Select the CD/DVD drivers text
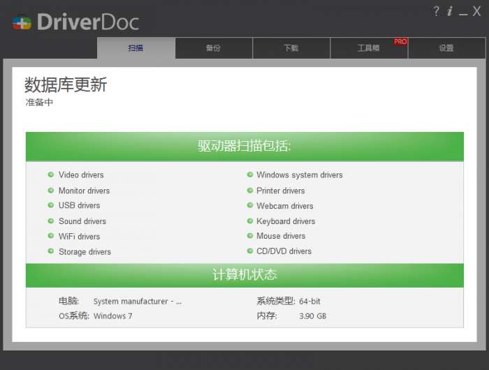 pos(284,251)
